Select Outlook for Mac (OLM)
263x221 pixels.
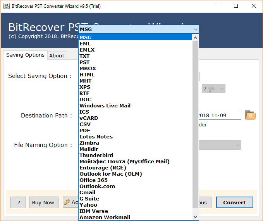(x=135, y=174)
